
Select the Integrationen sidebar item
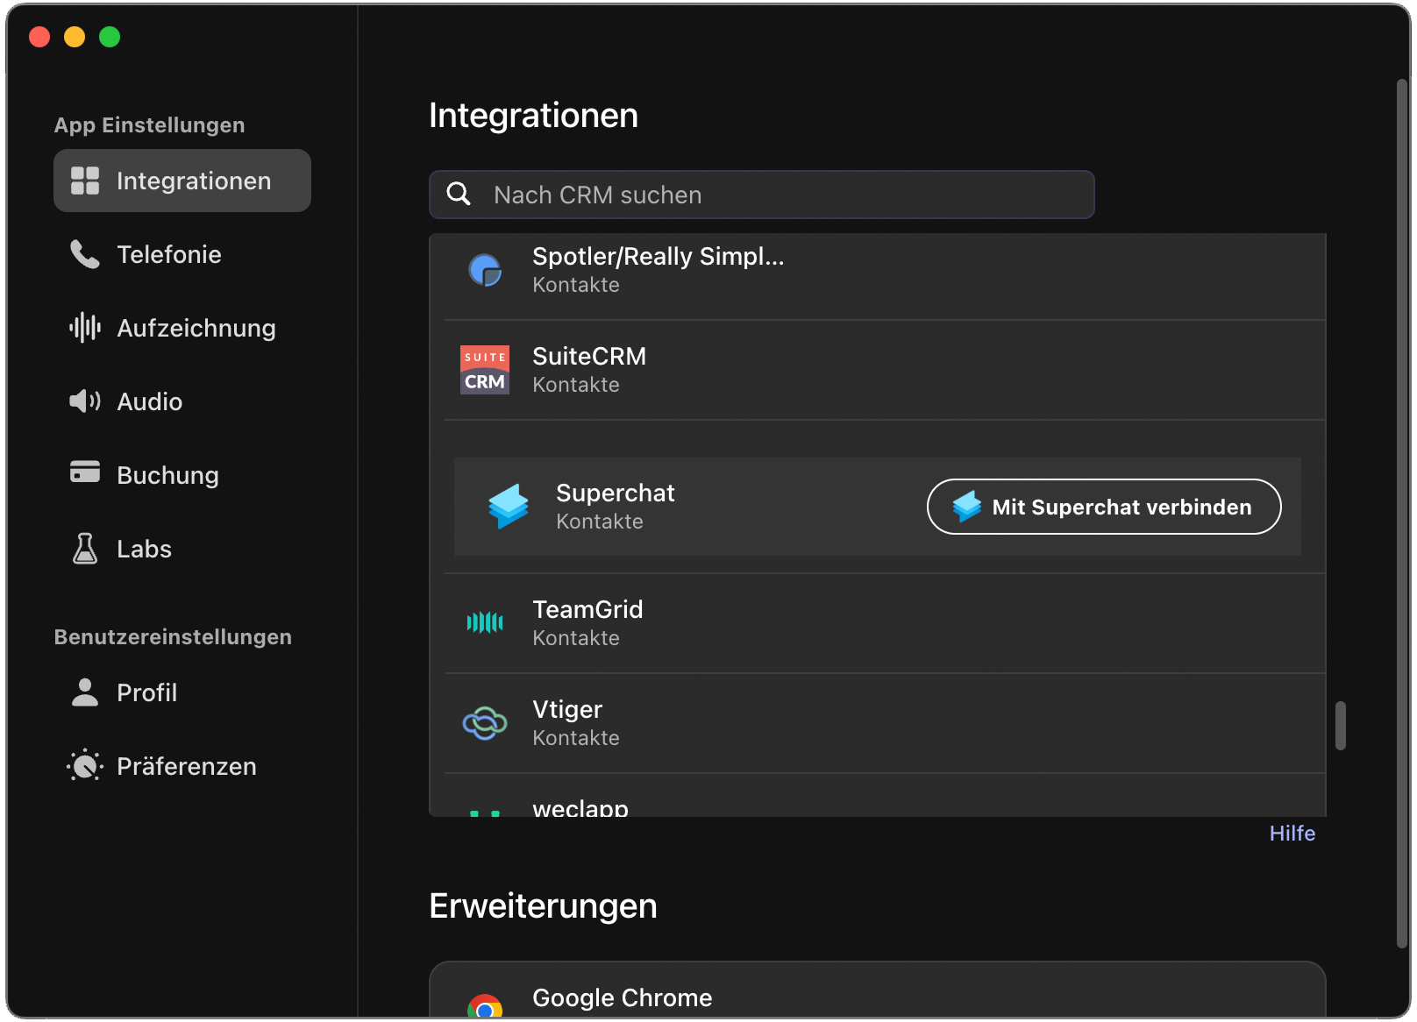coord(182,181)
